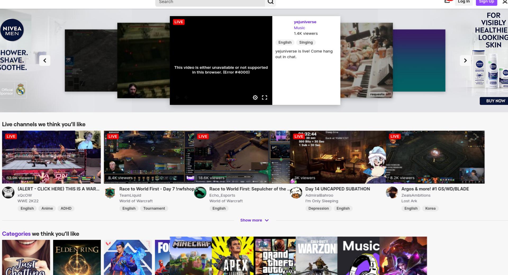Click the ZealsAmbitions channel name

[416, 195]
